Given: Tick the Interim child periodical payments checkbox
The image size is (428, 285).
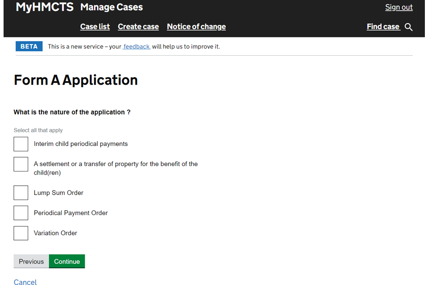Looking at the screenshot, I should 21,144.
